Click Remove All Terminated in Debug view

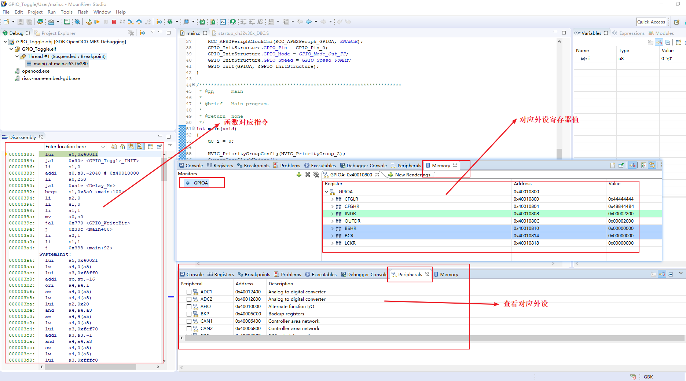coord(131,33)
